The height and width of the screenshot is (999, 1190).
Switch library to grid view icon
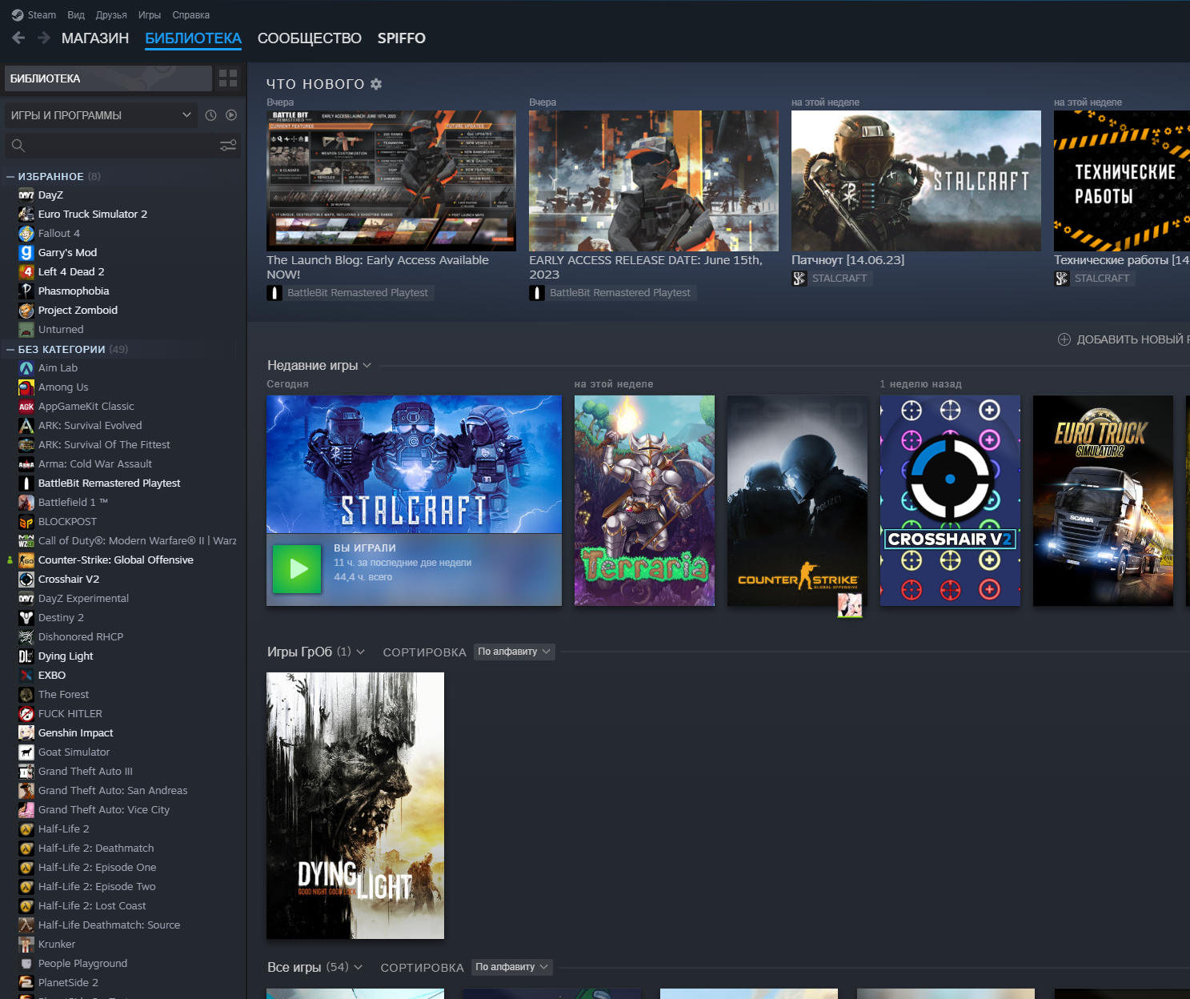pos(228,78)
